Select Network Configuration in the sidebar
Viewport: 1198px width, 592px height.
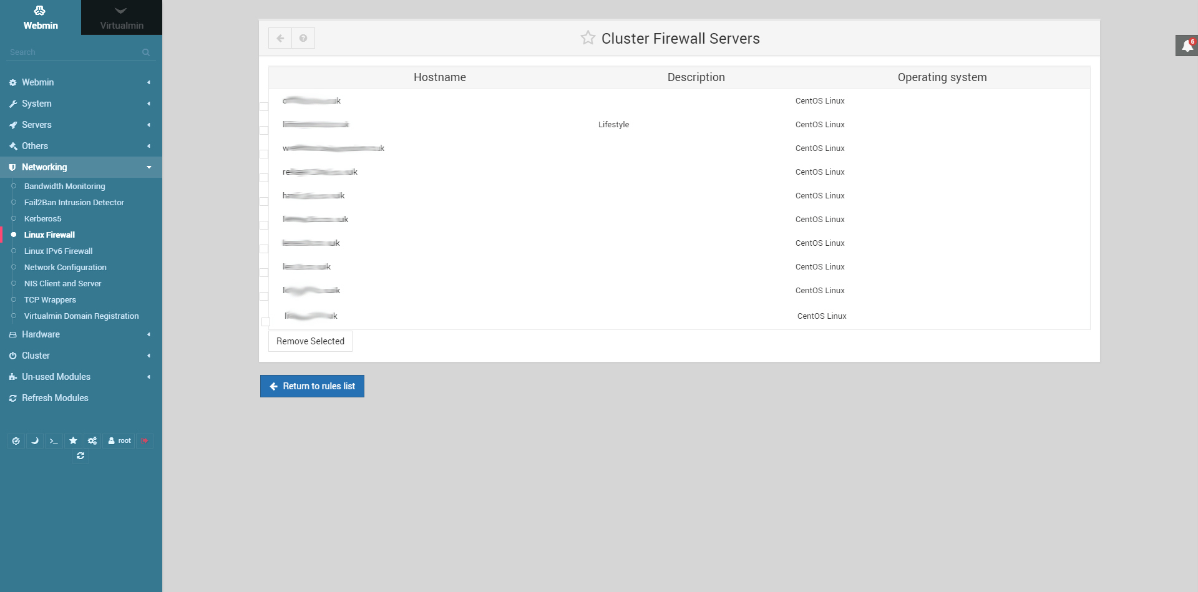[x=65, y=267]
